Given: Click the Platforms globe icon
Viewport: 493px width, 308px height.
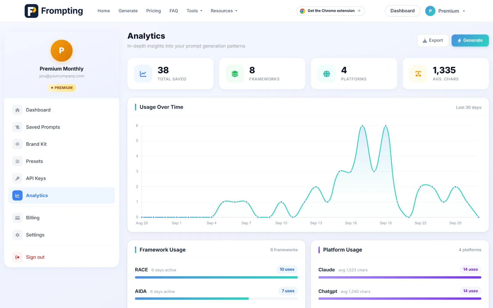Looking at the screenshot, I should coord(327,74).
